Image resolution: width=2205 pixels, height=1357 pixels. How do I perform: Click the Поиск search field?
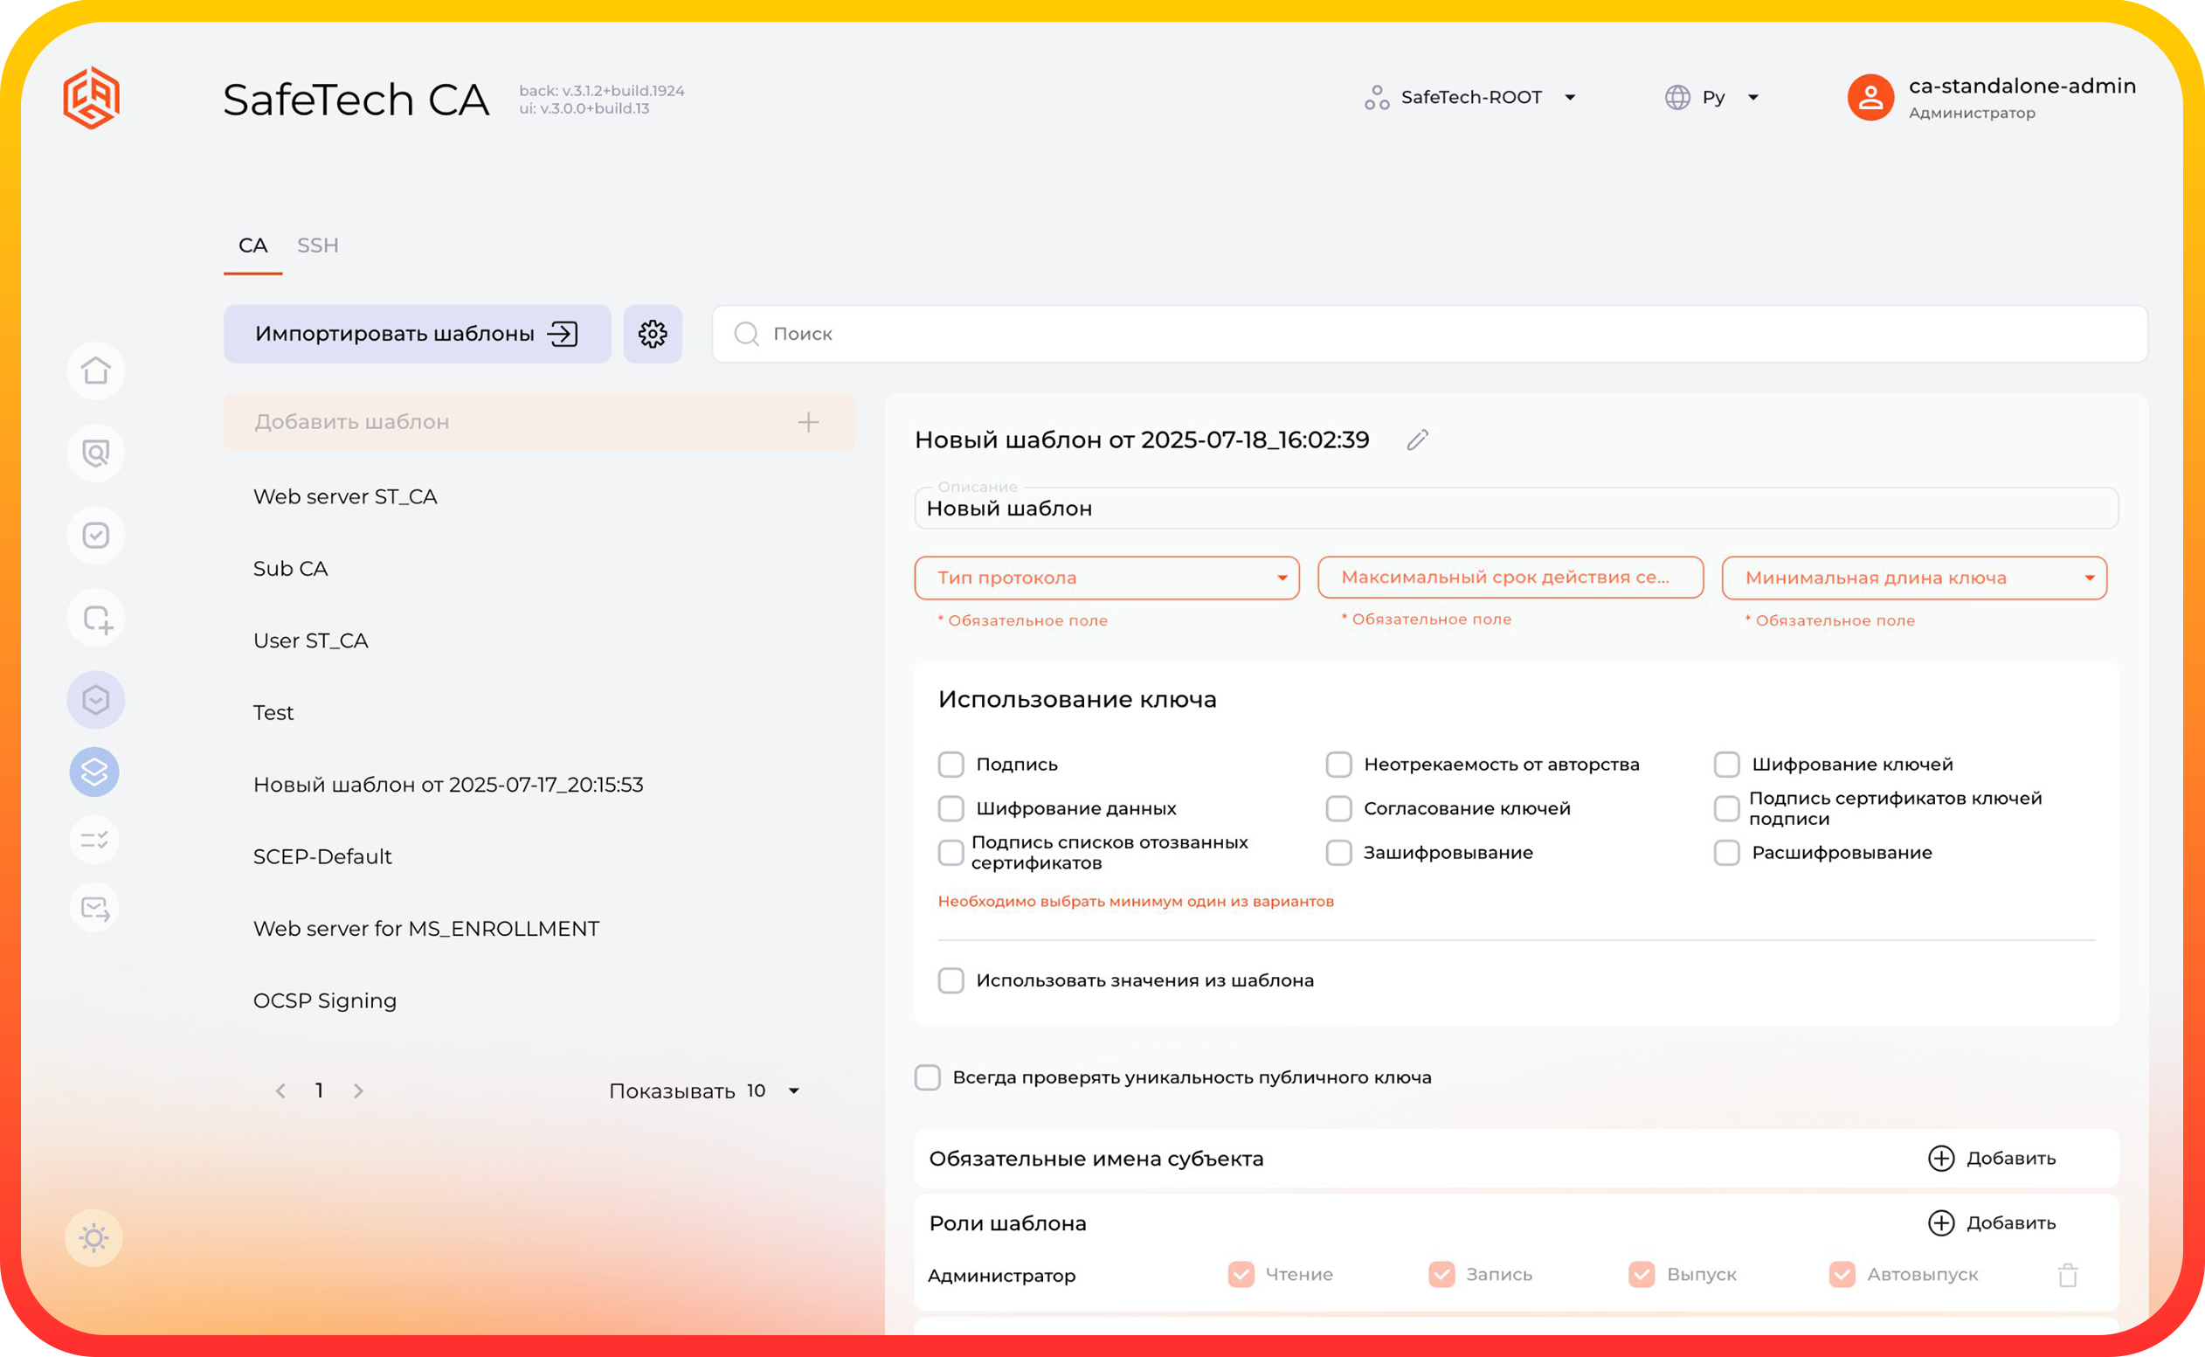tap(1430, 334)
